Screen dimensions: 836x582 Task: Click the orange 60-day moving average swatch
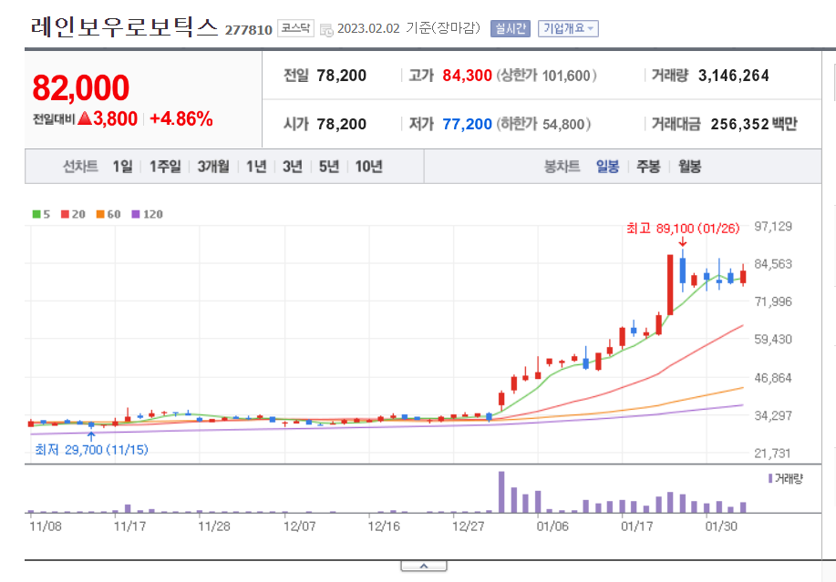tap(100, 214)
